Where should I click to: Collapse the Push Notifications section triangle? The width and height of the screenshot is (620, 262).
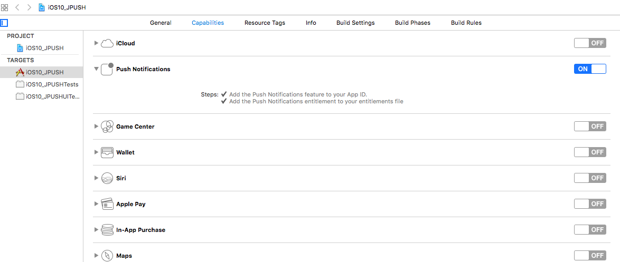96,69
